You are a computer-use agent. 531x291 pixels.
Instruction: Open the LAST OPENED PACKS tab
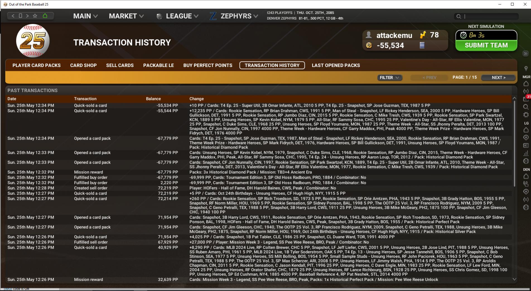(336, 65)
